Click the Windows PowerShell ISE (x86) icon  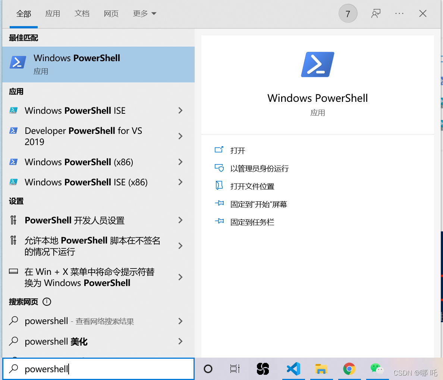pos(13,182)
